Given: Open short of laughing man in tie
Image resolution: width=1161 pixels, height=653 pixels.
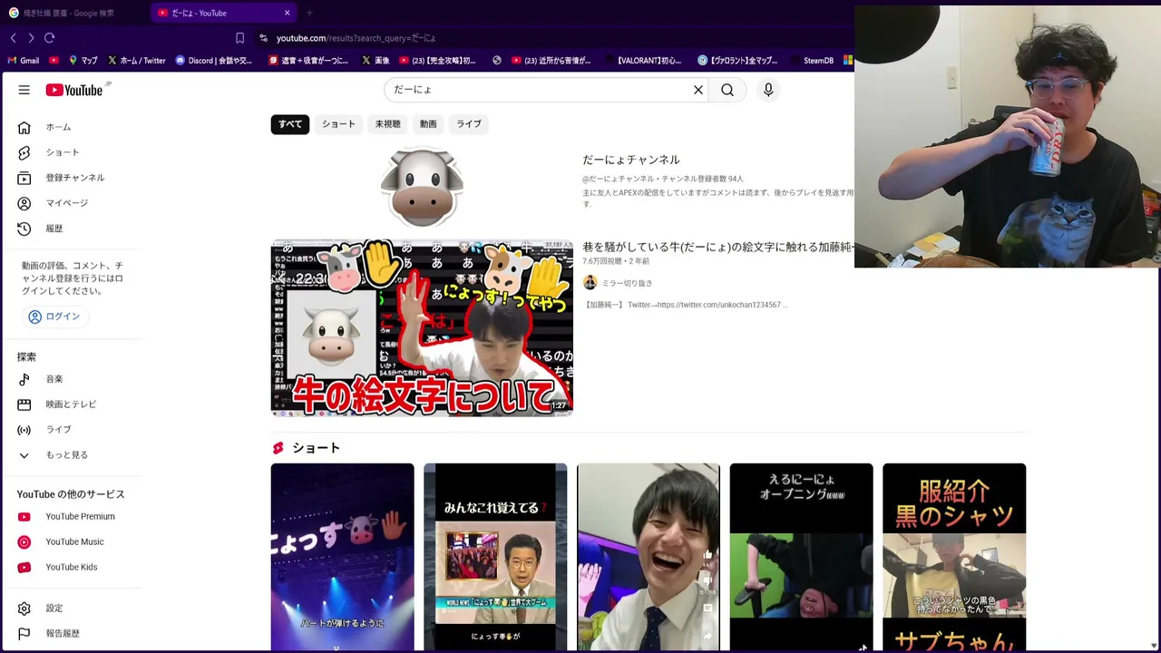Looking at the screenshot, I should point(649,557).
